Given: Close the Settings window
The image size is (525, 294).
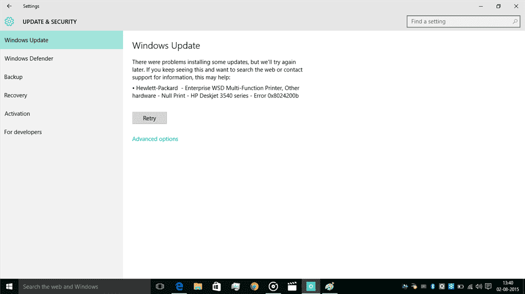Looking at the screenshot, I should pos(516,6).
